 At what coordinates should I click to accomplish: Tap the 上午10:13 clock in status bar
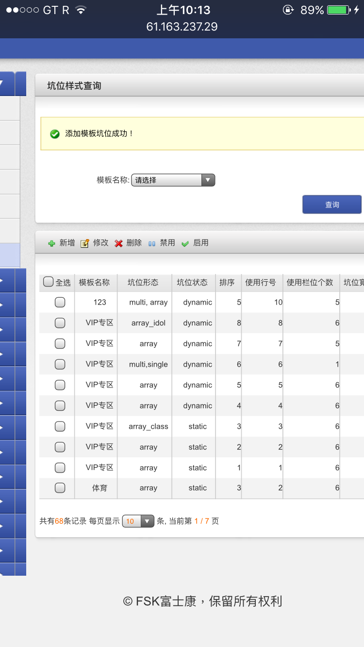pos(183,10)
